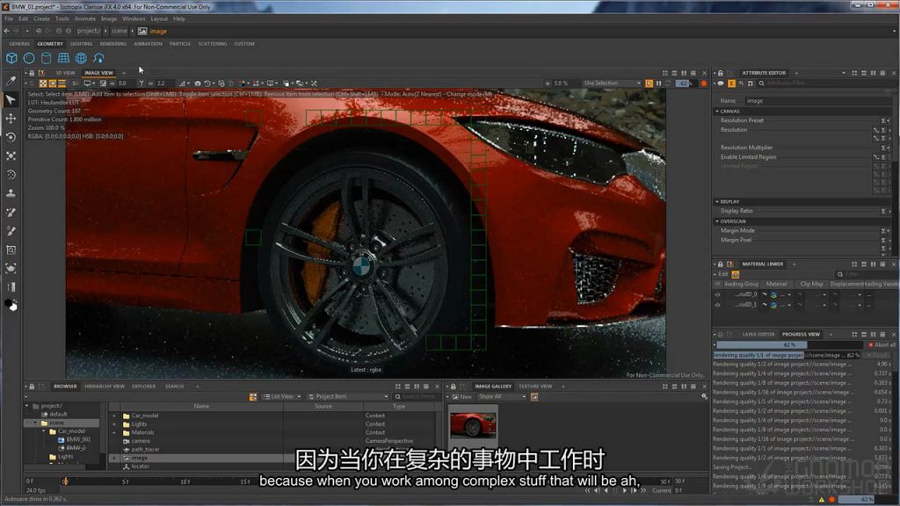Click the last icon in the geometry shelf
Viewport: 900px width, 506px height.
click(98, 58)
